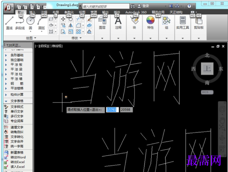Click the binoculars search icon

tap(133, 6)
